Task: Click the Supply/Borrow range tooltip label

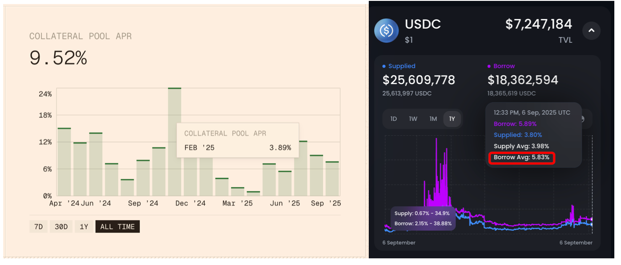Action: click(x=423, y=218)
